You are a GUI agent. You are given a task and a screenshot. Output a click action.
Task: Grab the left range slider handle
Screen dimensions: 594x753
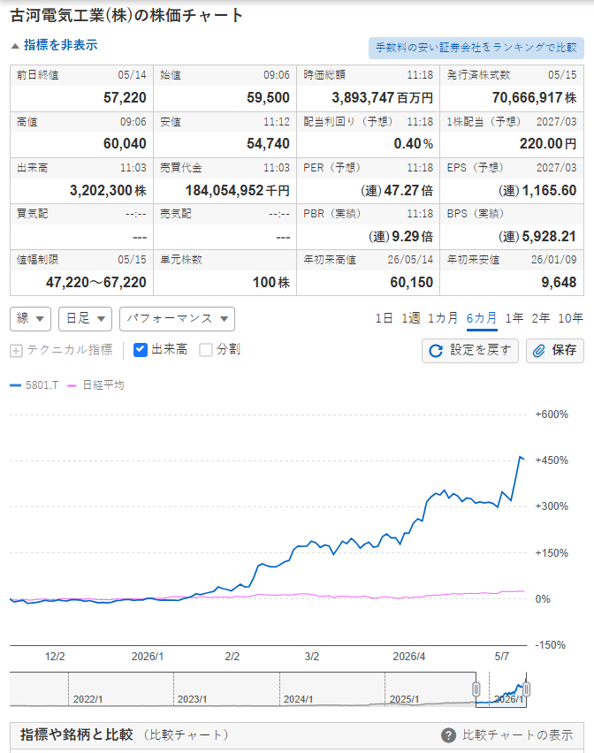pyautogui.click(x=476, y=689)
